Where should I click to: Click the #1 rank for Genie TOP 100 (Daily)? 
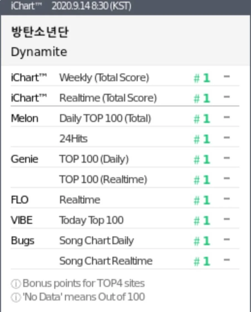coord(202,159)
